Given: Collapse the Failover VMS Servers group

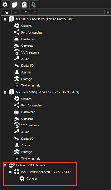Looking at the screenshot, I should coord(5,165).
